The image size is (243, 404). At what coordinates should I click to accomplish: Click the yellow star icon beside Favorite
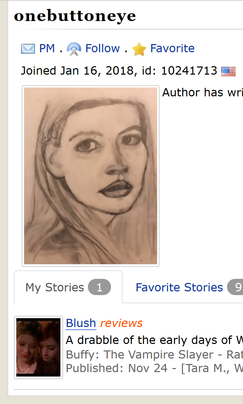[139, 49]
